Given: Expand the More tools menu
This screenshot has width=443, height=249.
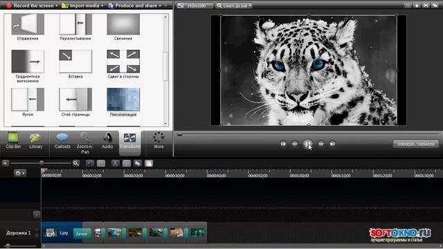Looking at the screenshot, I should coord(159,140).
